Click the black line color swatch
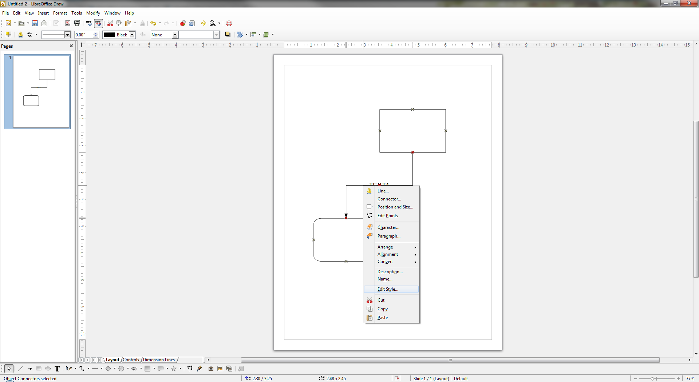 pos(109,35)
